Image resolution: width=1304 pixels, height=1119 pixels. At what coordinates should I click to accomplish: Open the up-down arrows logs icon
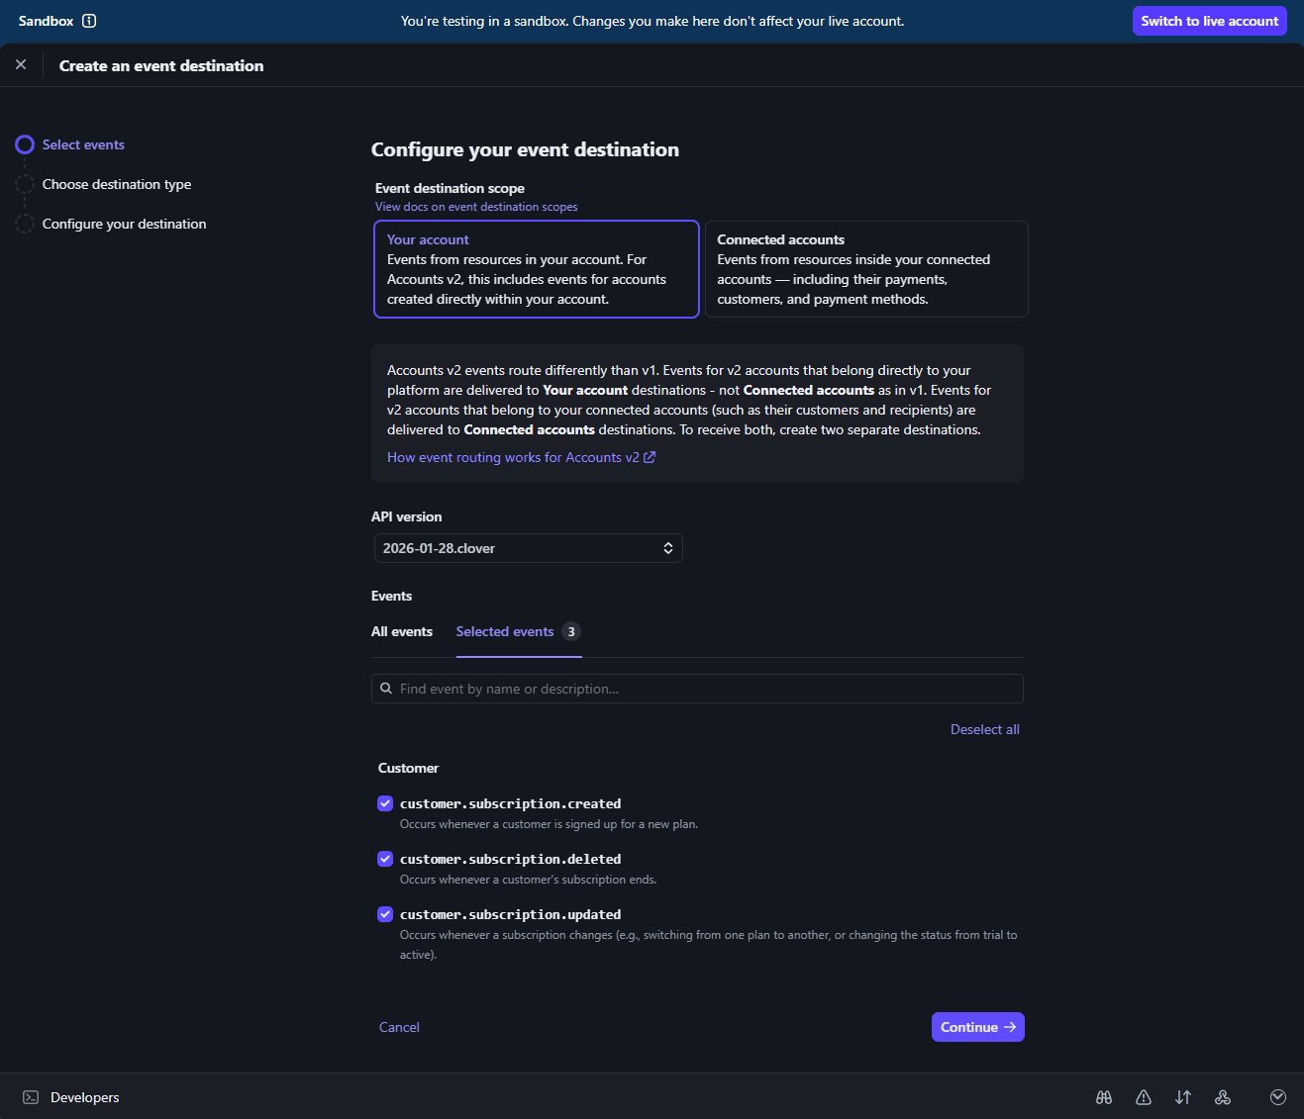pyautogui.click(x=1183, y=1097)
